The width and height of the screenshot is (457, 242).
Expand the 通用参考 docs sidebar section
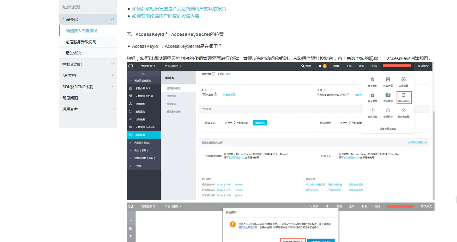click(x=88, y=109)
